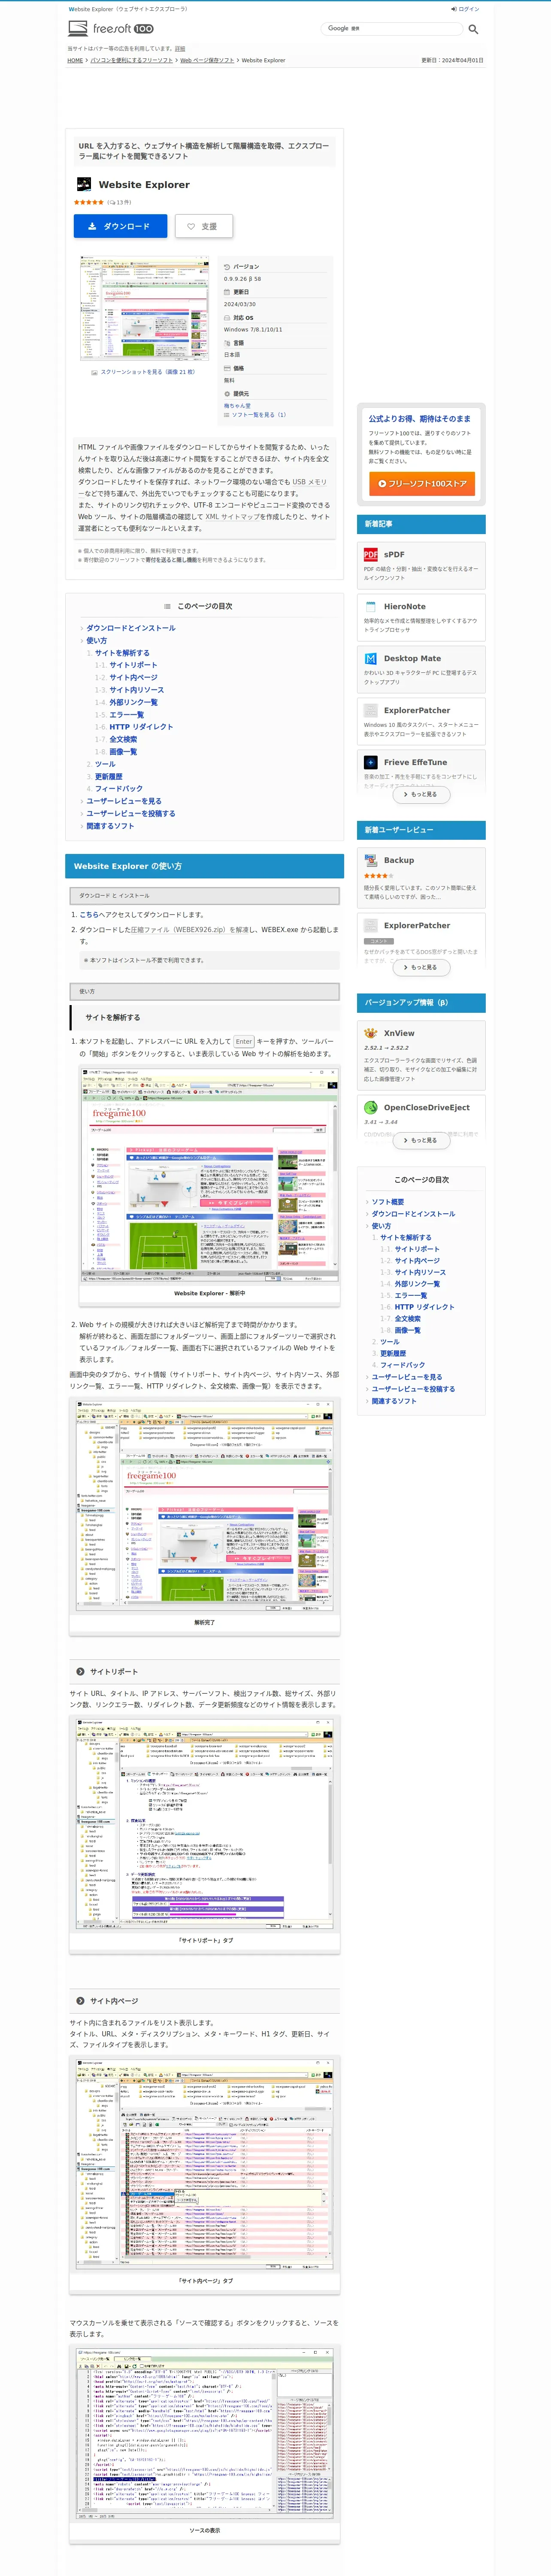Click the star rating on the Backup review
Screen dimensions: 551x2576
tap(378, 876)
